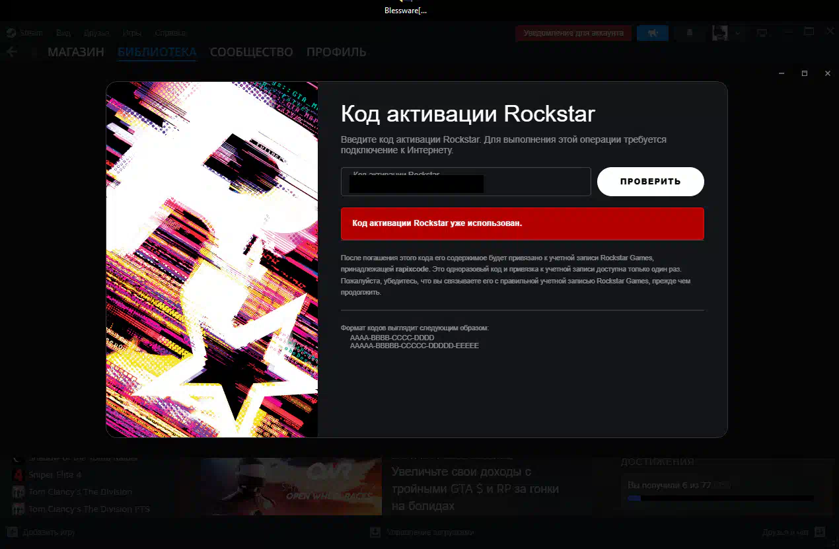Screen dimensions: 839x549
Task: Open the ПРОФИЛЬ tab in Steam
Action: point(336,52)
